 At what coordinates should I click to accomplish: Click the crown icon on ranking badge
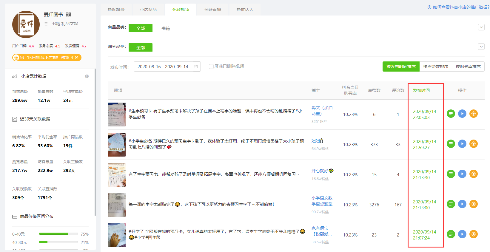pyautogui.click(x=16, y=58)
